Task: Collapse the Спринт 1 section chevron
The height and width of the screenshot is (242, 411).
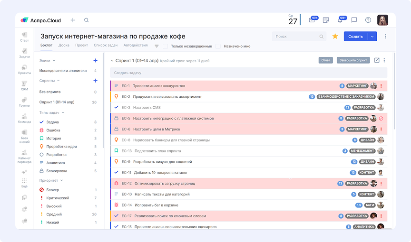Action: pyautogui.click(x=112, y=61)
